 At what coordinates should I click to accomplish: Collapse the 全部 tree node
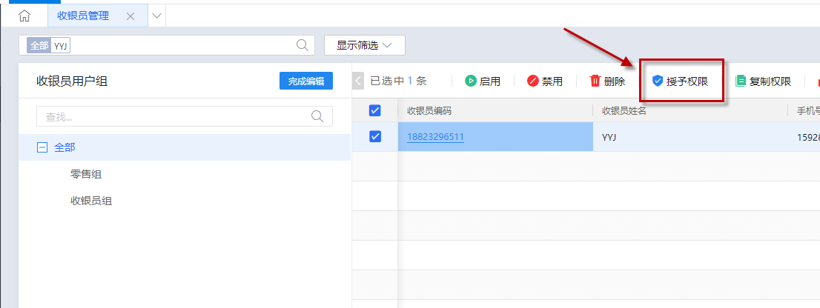(42, 147)
